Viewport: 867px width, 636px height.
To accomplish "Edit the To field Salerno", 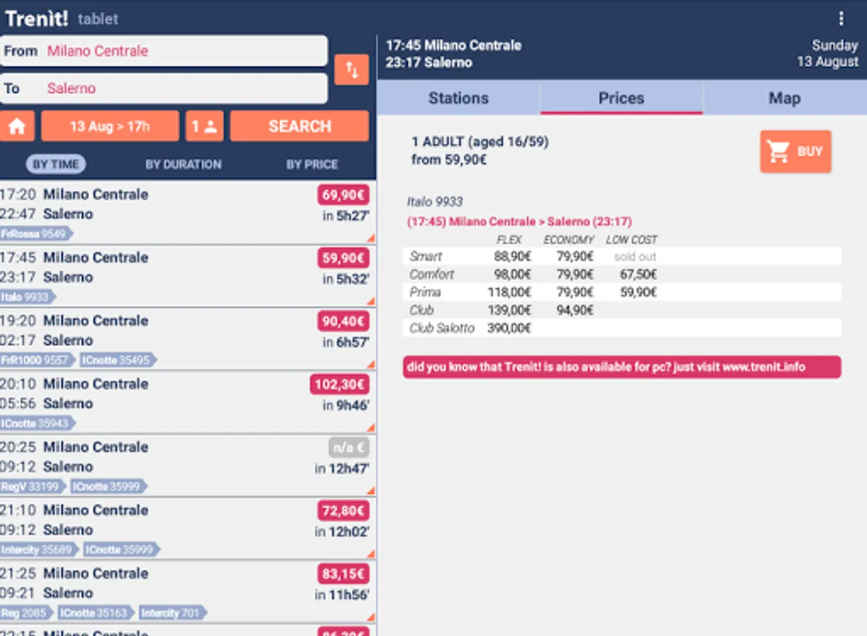I will 163,88.
